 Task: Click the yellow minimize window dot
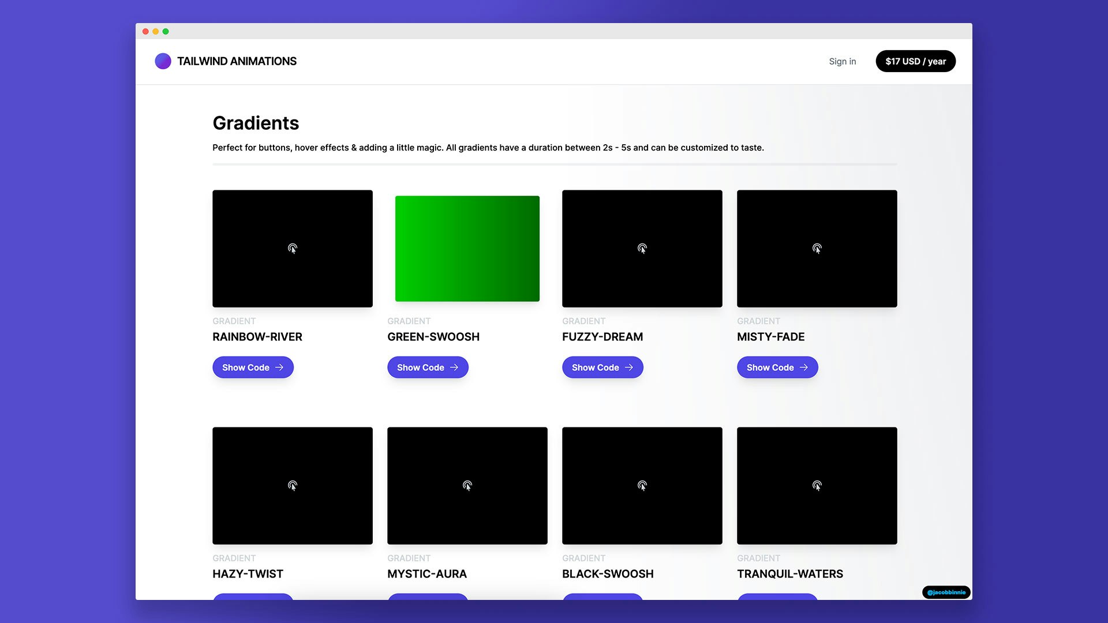tap(156, 31)
